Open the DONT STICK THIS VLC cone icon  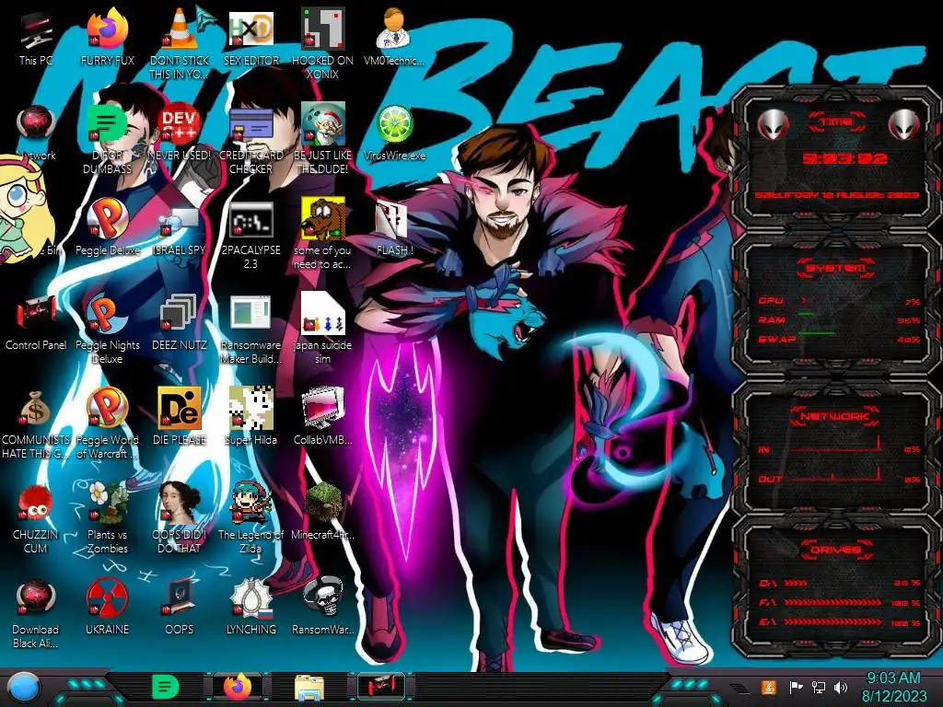click(180, 29)
